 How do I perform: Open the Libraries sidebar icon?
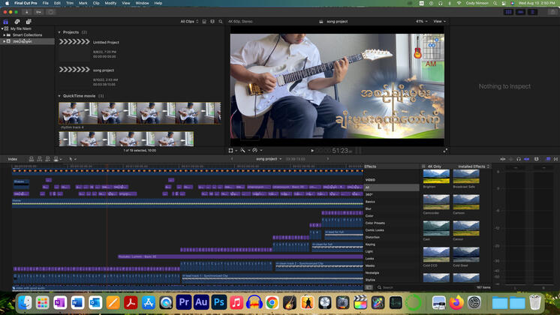[7, 22]
